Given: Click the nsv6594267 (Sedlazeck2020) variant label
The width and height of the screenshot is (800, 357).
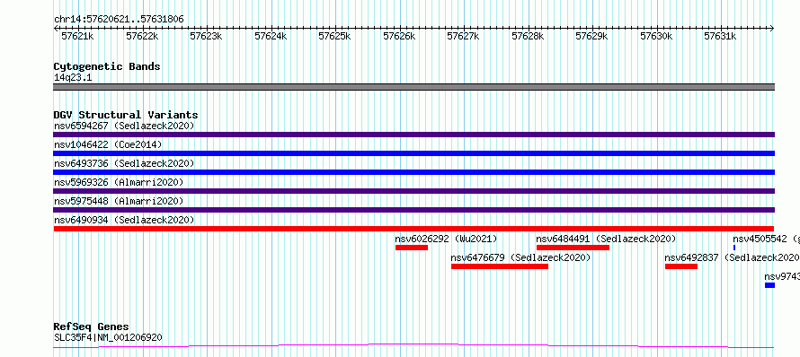Looking at the screenshot, I should tap(124, 126).
